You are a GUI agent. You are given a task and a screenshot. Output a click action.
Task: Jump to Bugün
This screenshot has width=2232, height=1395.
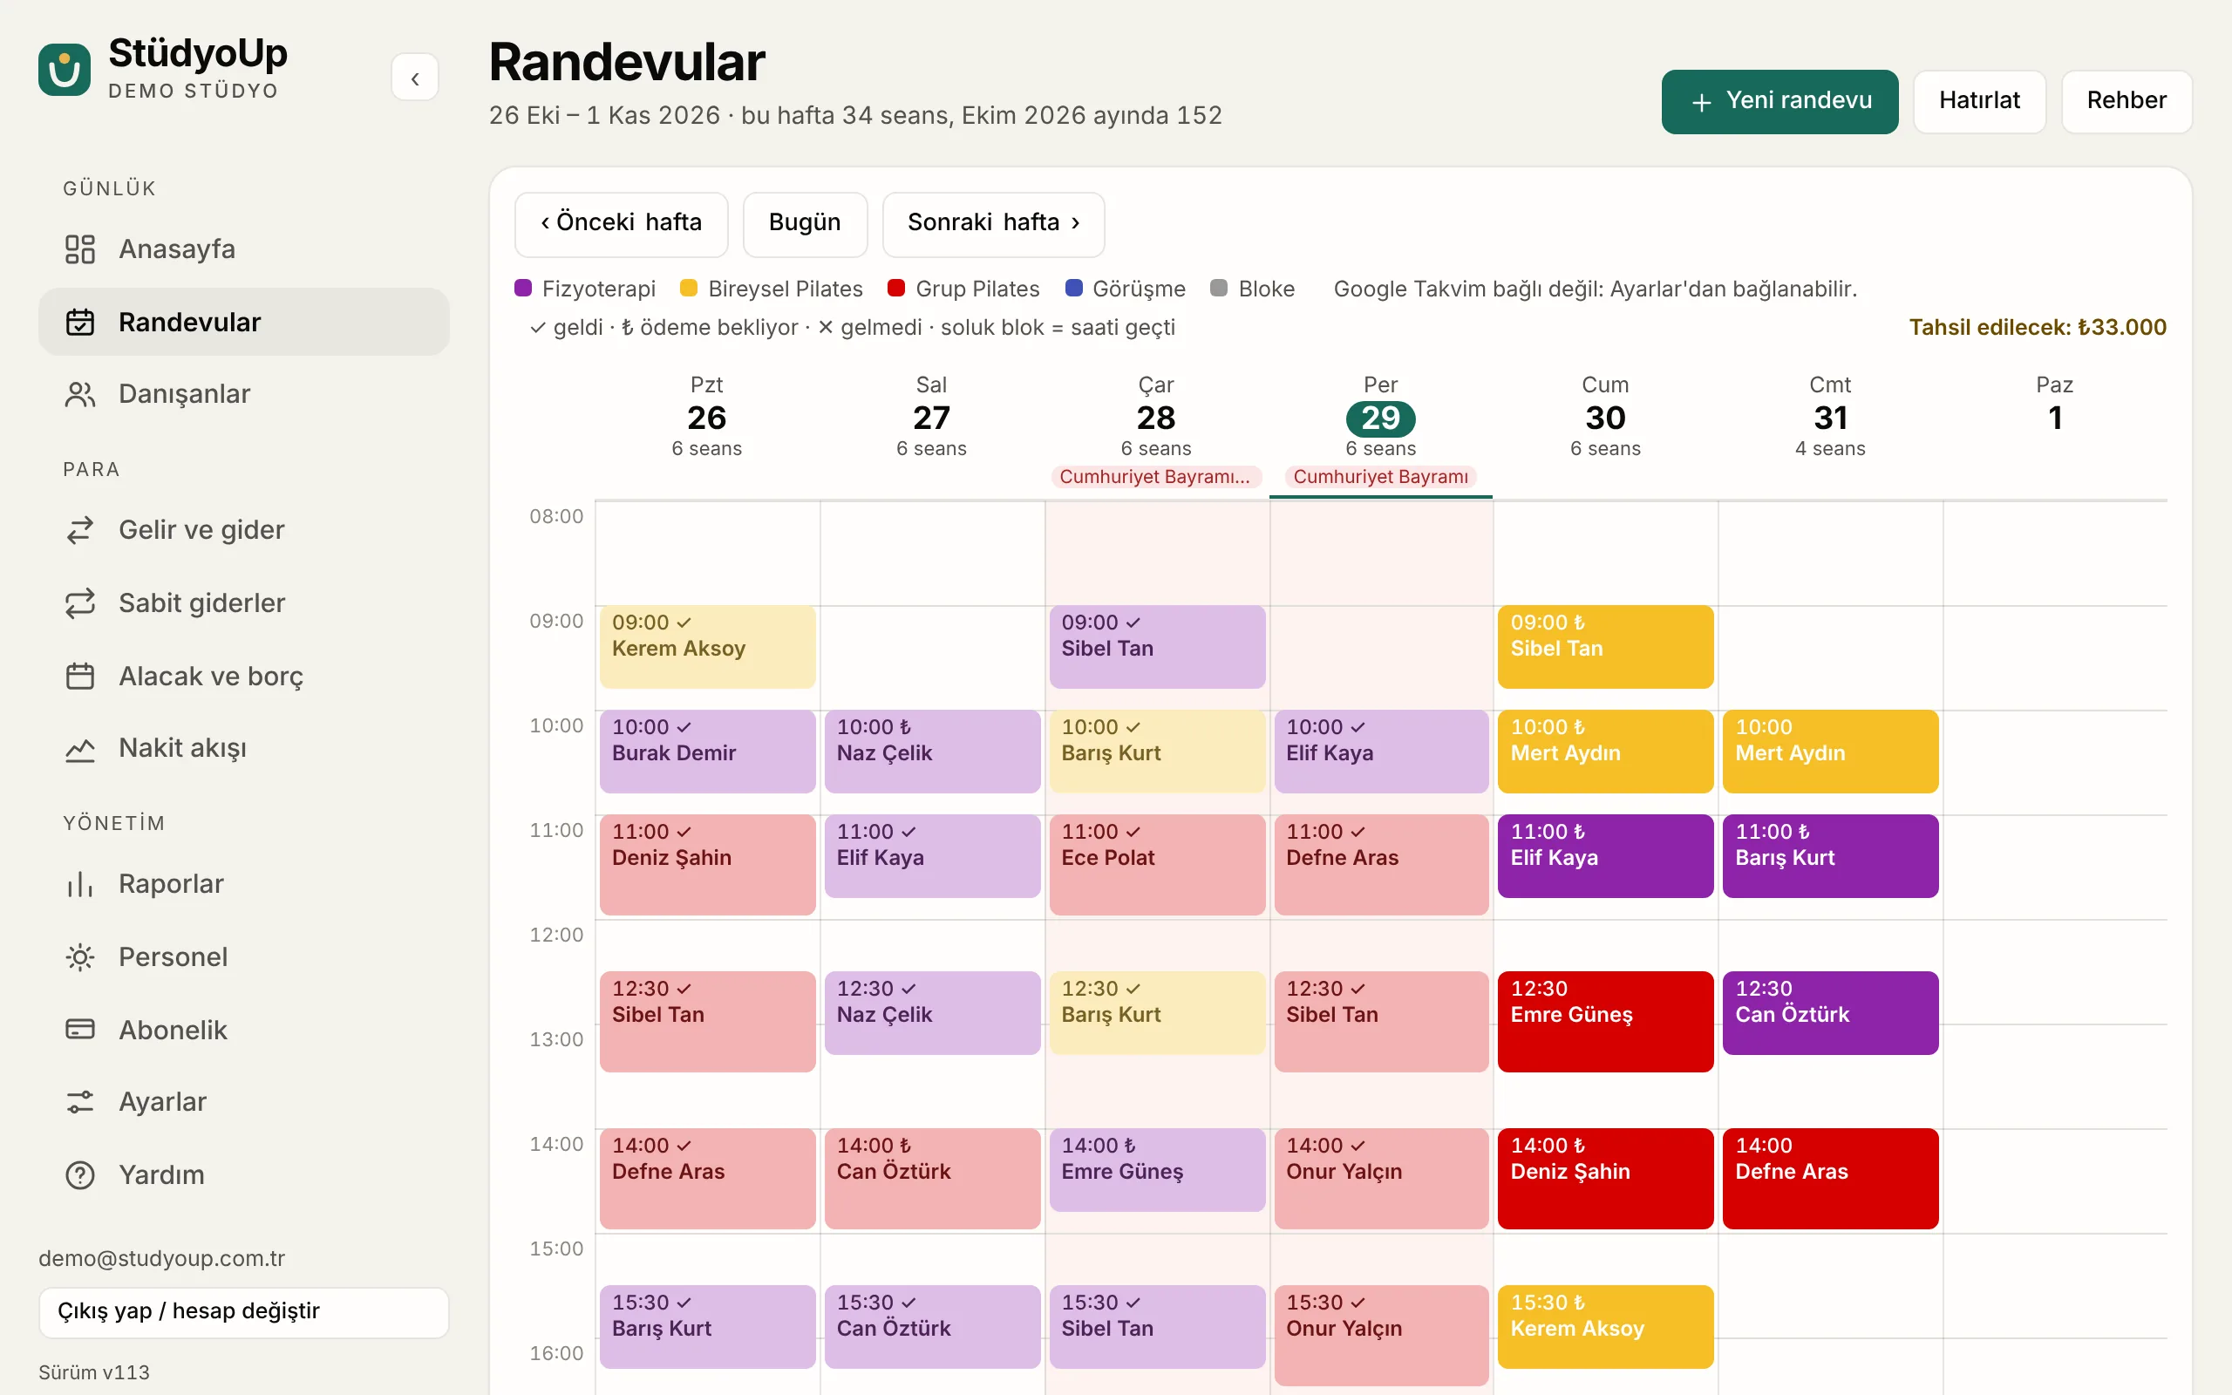tap(804, 224)
